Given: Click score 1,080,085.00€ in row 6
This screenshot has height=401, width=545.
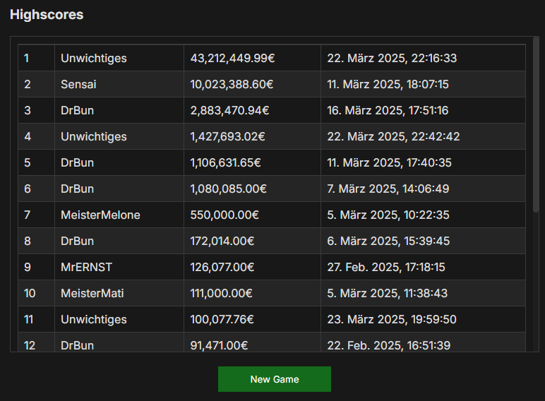Looking at the screenshot, I should [228, 188].
